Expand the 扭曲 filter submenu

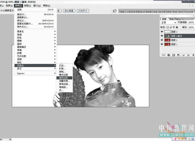click(x=35, y=34)
